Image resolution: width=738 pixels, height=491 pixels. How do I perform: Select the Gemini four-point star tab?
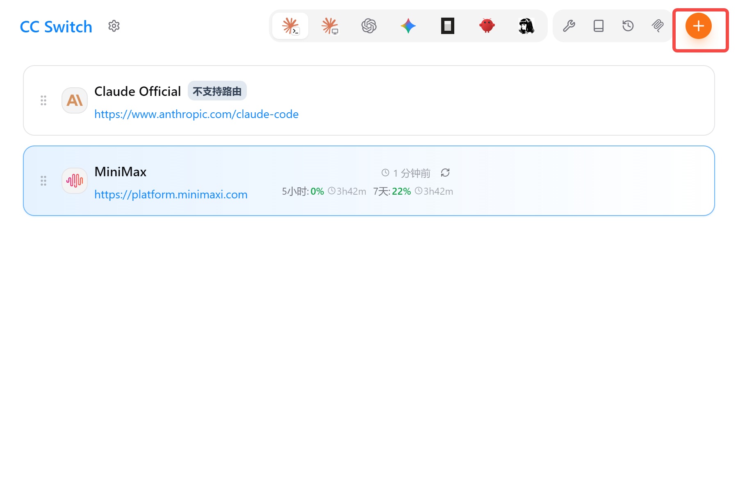tap(408, 26)
